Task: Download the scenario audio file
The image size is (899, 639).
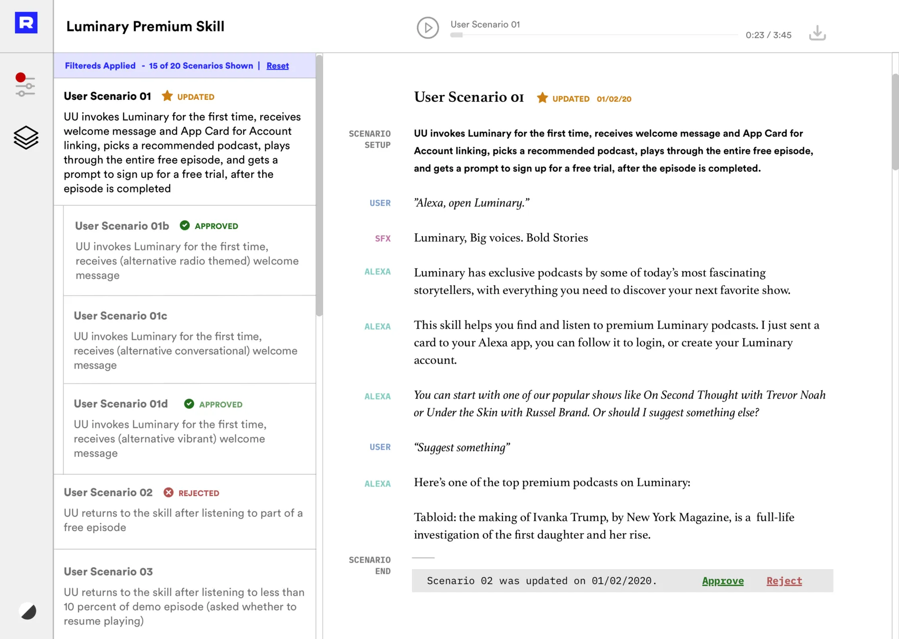Action: point(817,33)
